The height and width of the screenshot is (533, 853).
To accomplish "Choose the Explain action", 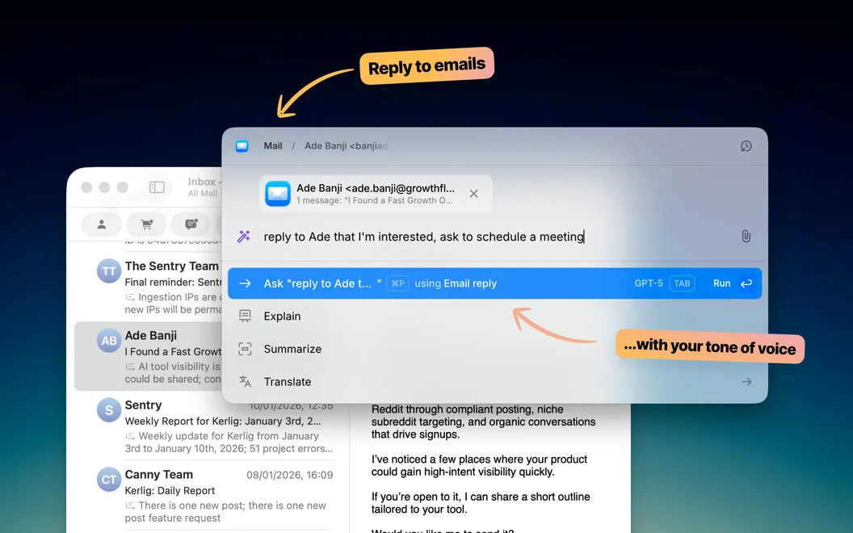I will [x=494, y=316].
